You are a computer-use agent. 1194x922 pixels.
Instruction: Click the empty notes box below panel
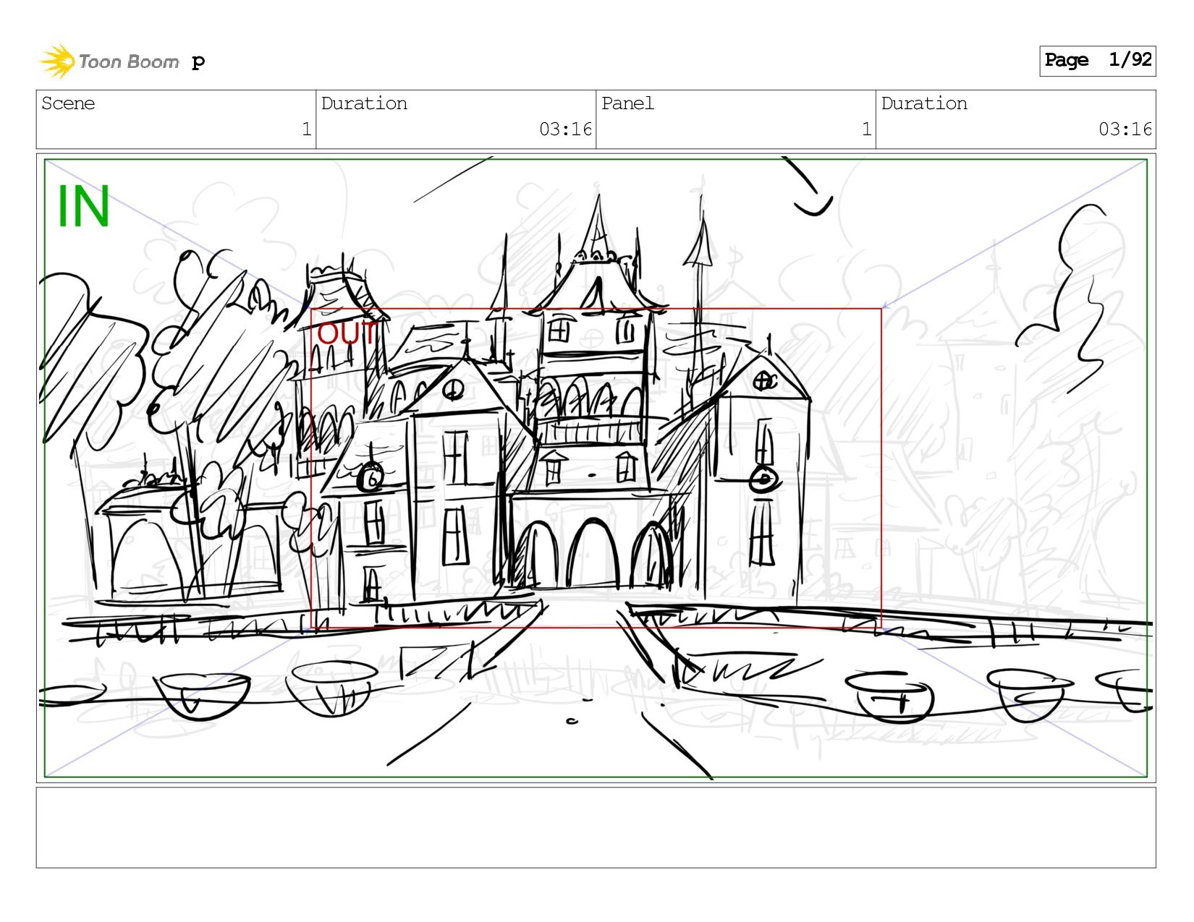(596, 827)
